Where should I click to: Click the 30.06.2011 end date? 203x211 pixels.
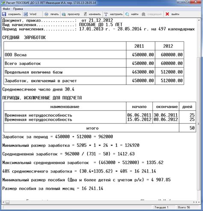pyautogui.click(x=166, y=115)
